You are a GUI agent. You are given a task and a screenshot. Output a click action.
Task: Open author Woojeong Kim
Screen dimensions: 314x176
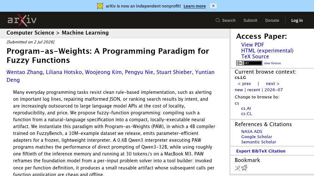[x=103, y=72]
